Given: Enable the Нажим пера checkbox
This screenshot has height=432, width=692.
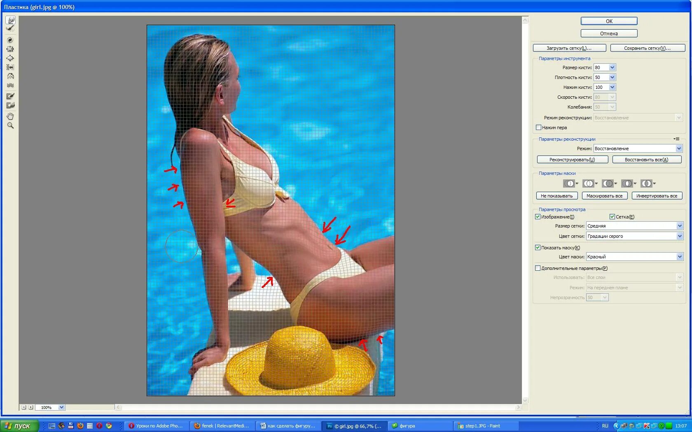Looking at the screenshot, I should (538, 128).
